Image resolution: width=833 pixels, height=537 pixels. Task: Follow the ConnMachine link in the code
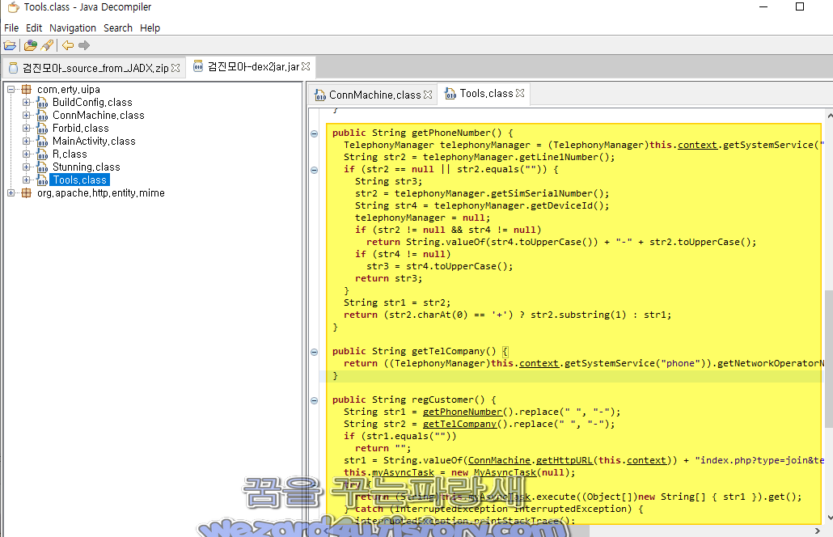tap(499, 460)
